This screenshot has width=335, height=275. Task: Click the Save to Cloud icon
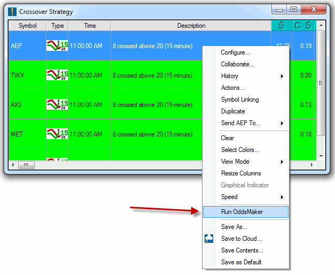pyautogui.click(x=209, y=239)
